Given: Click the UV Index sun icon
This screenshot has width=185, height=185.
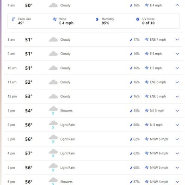Looking at the screenshot, I should tap(137, 19).
